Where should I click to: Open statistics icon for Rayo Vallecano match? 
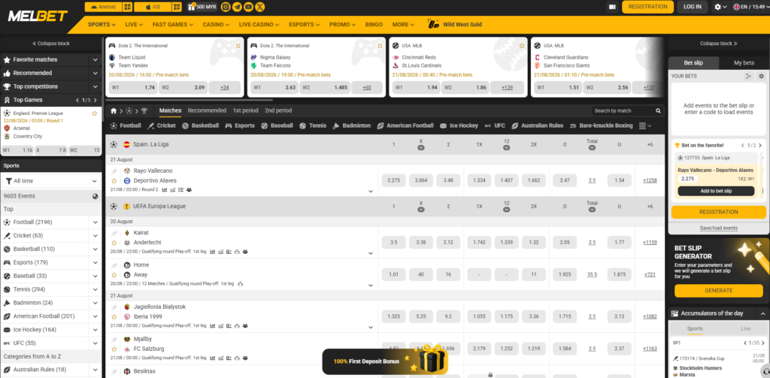coord(164,189)
